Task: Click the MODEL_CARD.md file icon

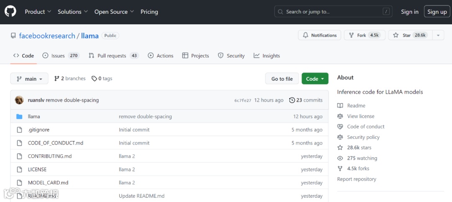Action: tap(19, 183)
